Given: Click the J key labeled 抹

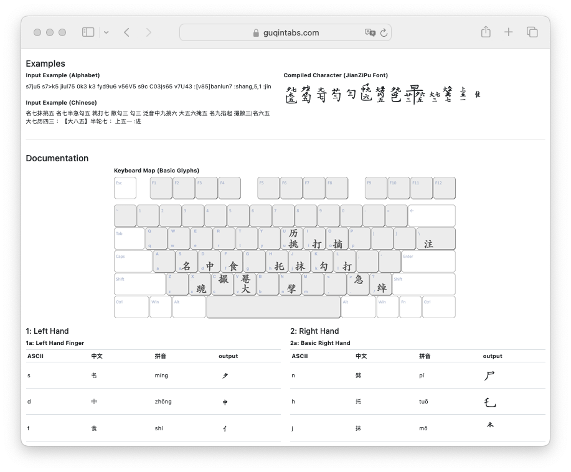Looking at the screenshot, I should [x=299, y=262].
